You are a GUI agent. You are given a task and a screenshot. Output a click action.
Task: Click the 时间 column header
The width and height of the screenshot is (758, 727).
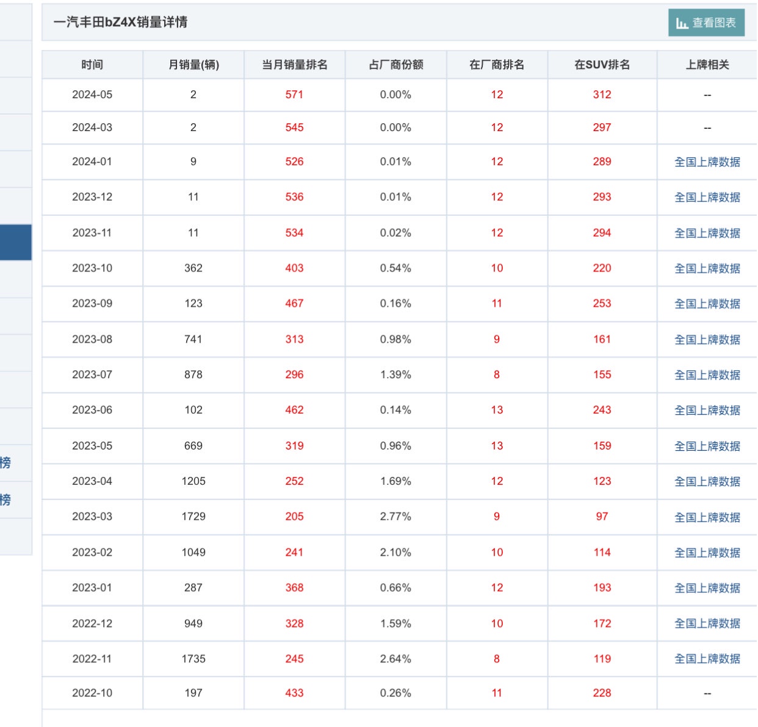(x=92, y=65)
